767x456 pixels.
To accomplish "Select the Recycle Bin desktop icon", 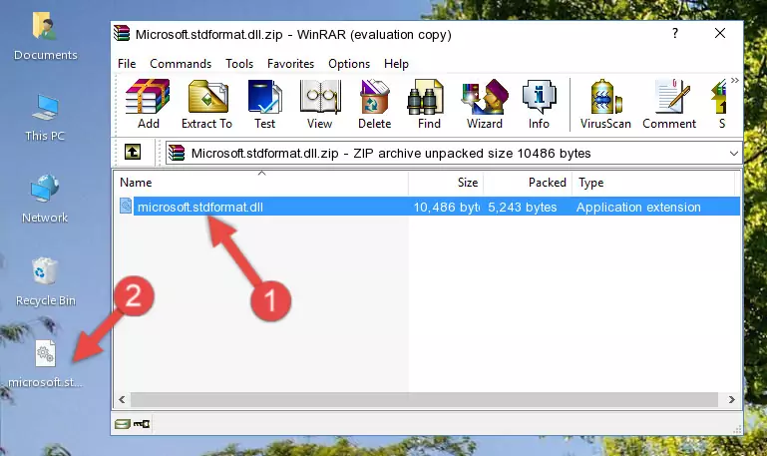I will click(x=45, y=281).
